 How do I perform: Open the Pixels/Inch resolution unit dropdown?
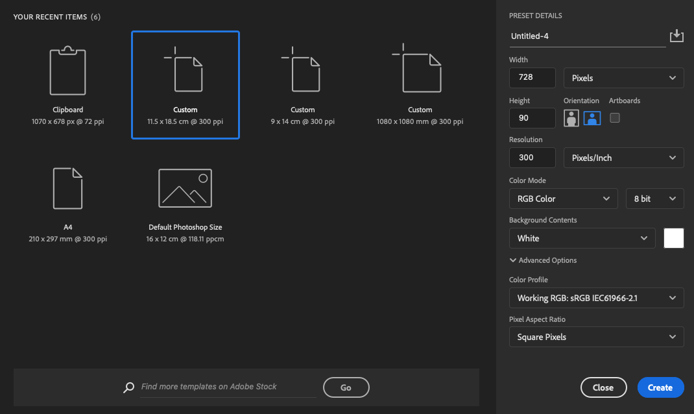[623, 158]
